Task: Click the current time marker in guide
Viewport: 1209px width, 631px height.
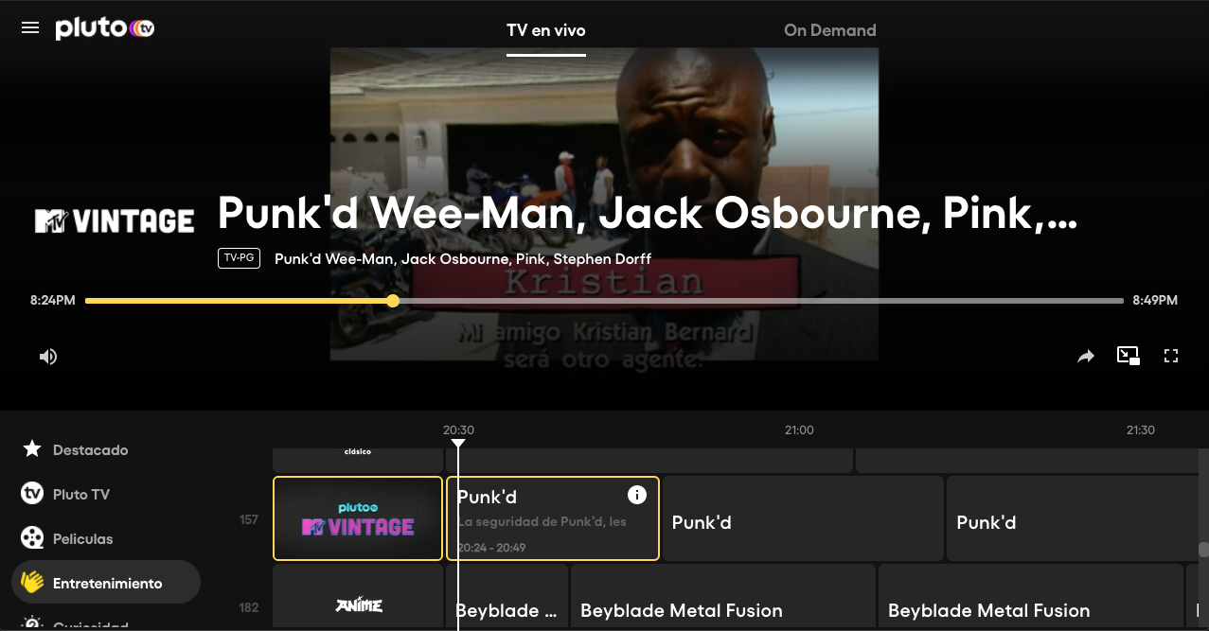Action: click(458, 444)
